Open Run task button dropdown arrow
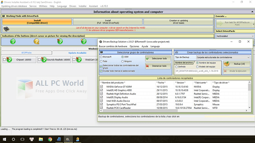255x143 pixels. pos(253,24)
